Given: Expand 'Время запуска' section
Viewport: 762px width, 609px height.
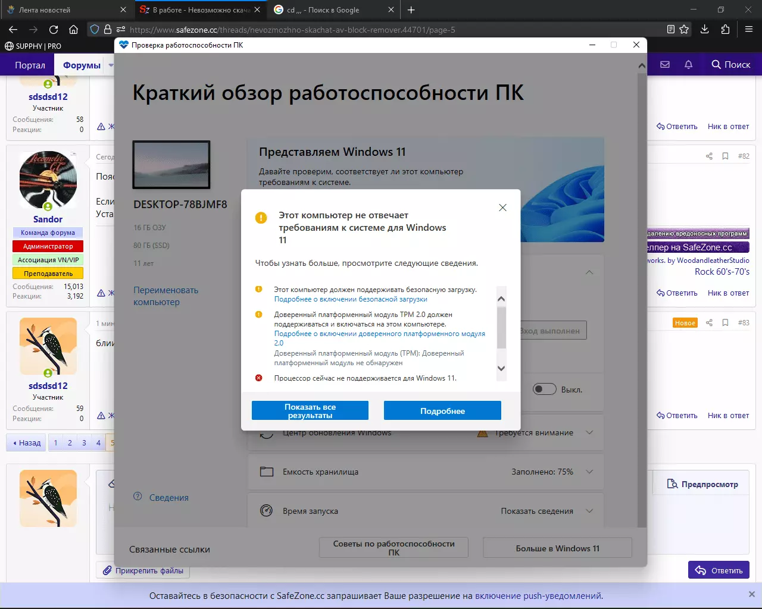Looking at the screenshot, I should click(589, 511).
